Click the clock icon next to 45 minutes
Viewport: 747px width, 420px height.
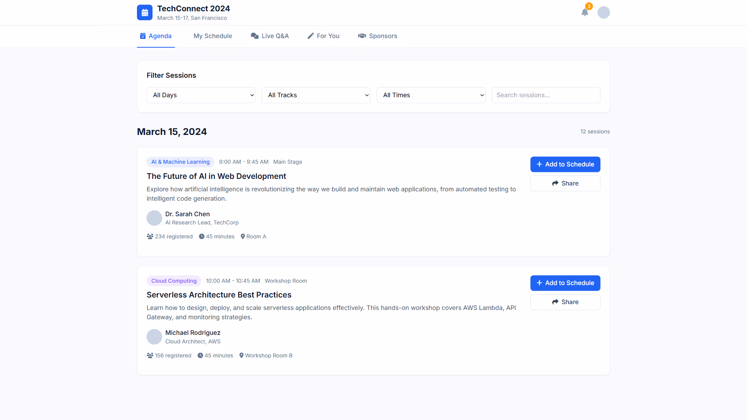pyautogui.click(x=202, y=236)
